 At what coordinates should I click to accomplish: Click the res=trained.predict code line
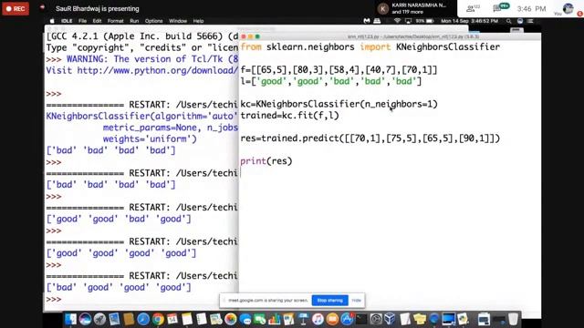(x=370, y=138)
